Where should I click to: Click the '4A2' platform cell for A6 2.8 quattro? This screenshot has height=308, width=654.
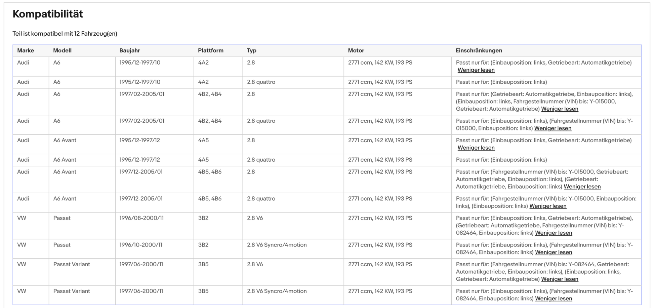coord(203,82)
